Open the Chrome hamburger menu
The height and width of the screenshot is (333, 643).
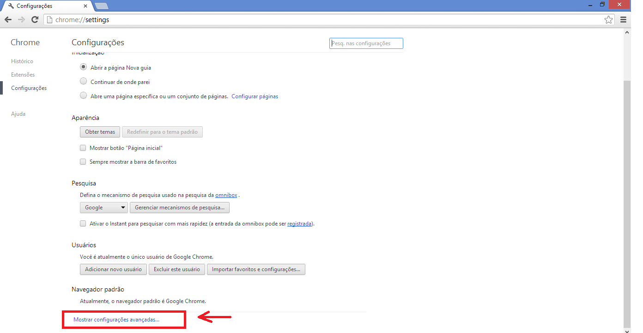[623, 20]
